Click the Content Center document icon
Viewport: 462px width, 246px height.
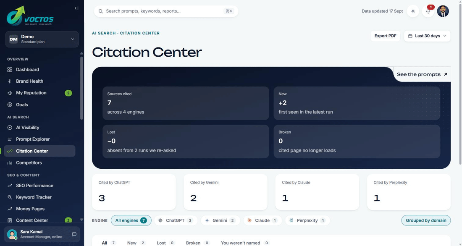coord(10,220)
